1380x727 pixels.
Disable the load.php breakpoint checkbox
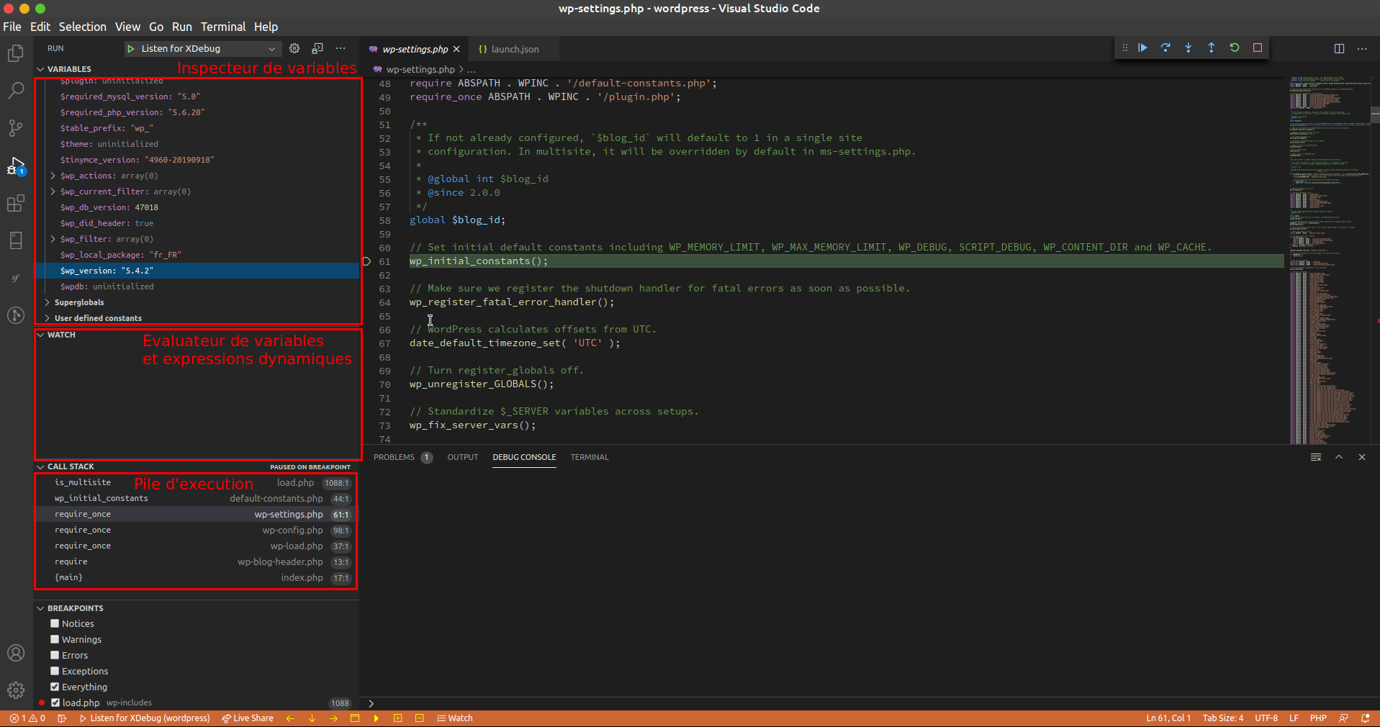pos(55,703)
